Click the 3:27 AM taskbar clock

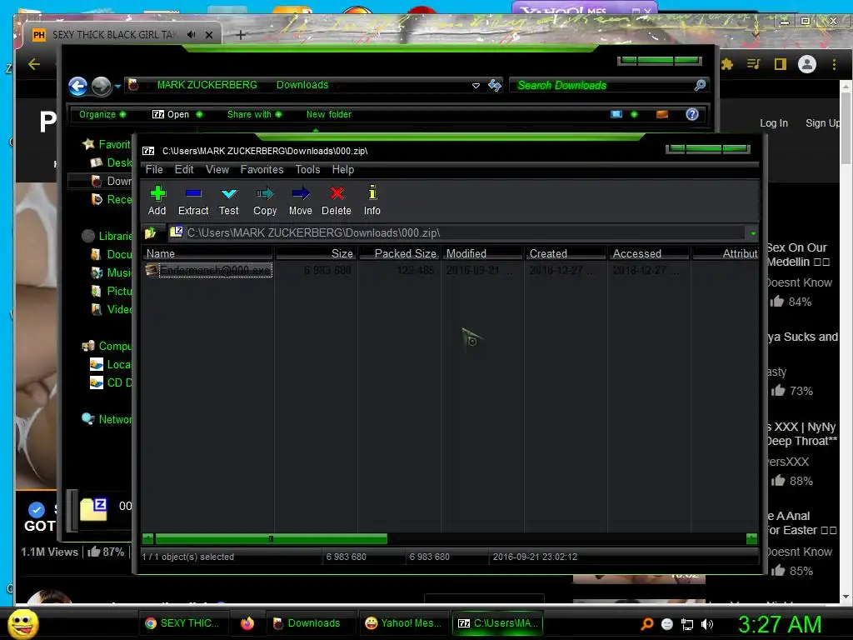[780, 624]
